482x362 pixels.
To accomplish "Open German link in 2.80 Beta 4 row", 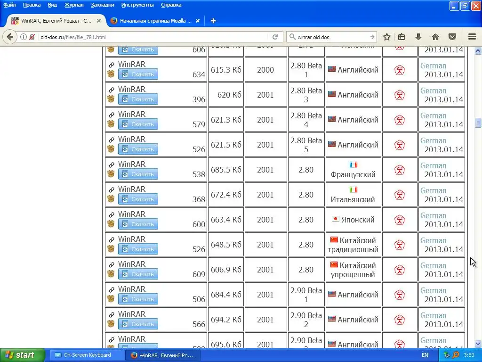I will (x=433, y=115).
